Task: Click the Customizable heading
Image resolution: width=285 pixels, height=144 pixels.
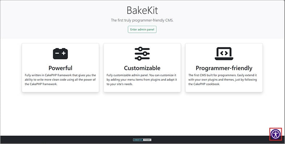Action: pyautogui.click(x=142, y=68)
